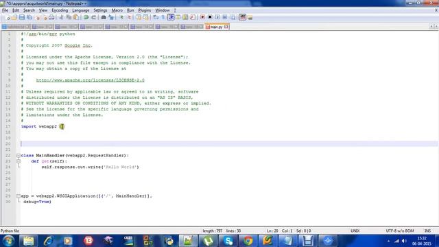Click UTF-8 w/o BOM status field
439x247 pixels.
pos(400,231)
